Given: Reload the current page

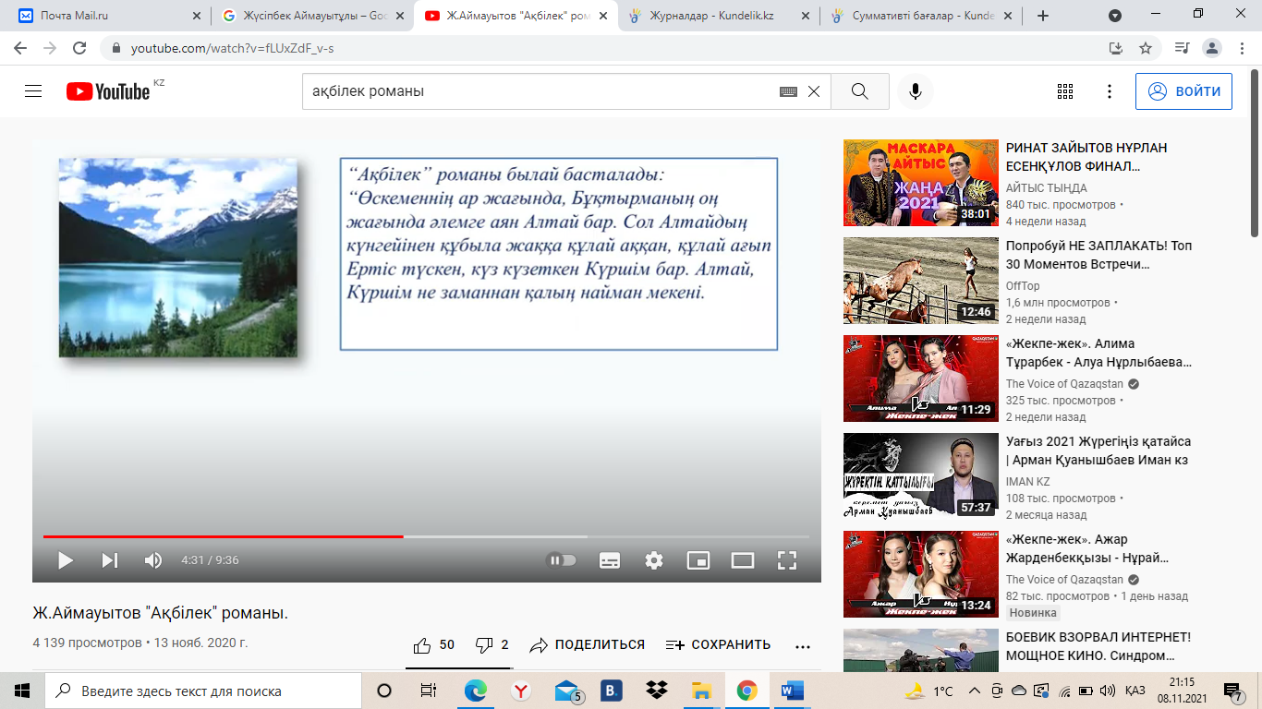Looking at the screenshot, I should pyautogui.click(x=79, y=48).
